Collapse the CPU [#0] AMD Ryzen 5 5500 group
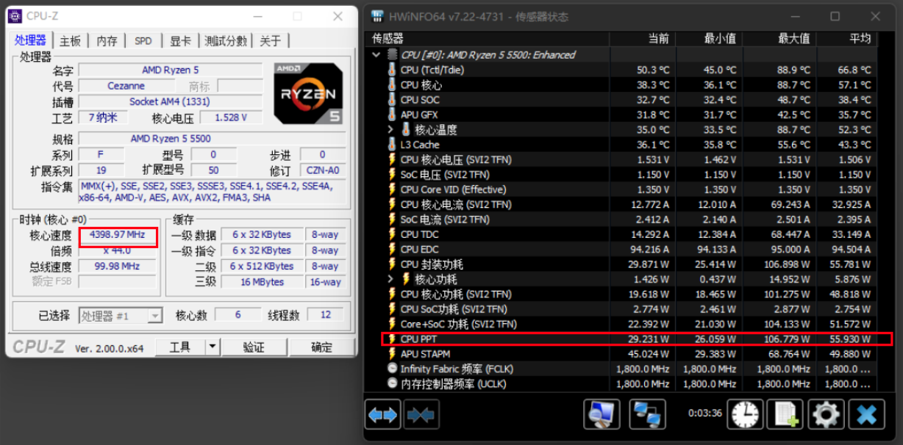The image size is (903, 445). (376, 55)
